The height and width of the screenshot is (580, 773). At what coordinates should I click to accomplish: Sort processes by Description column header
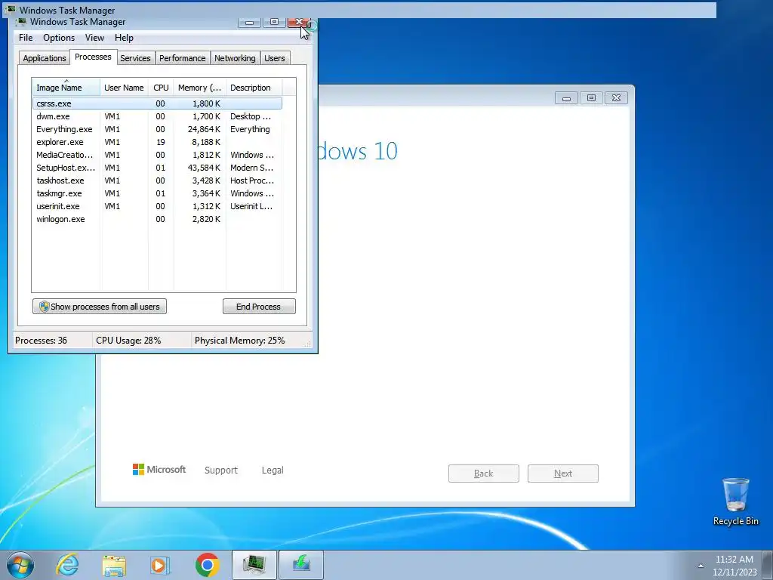(x=254, y=88)
